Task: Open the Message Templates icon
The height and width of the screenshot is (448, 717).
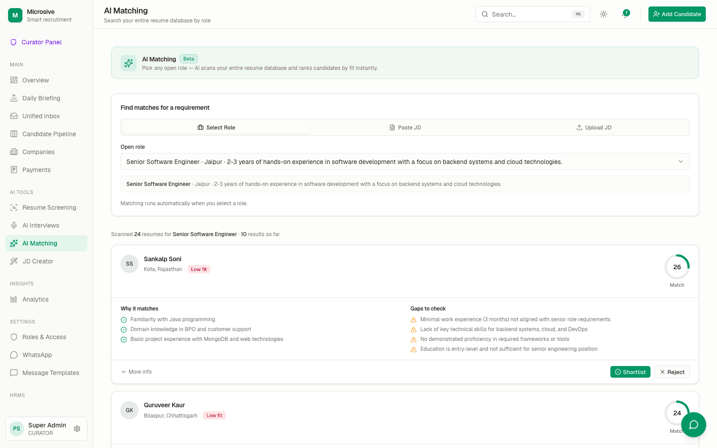Action: [14, 373]
